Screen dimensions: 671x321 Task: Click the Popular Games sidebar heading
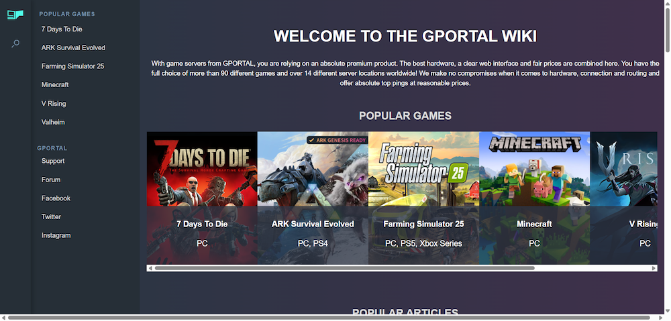(x=67, y=14)
